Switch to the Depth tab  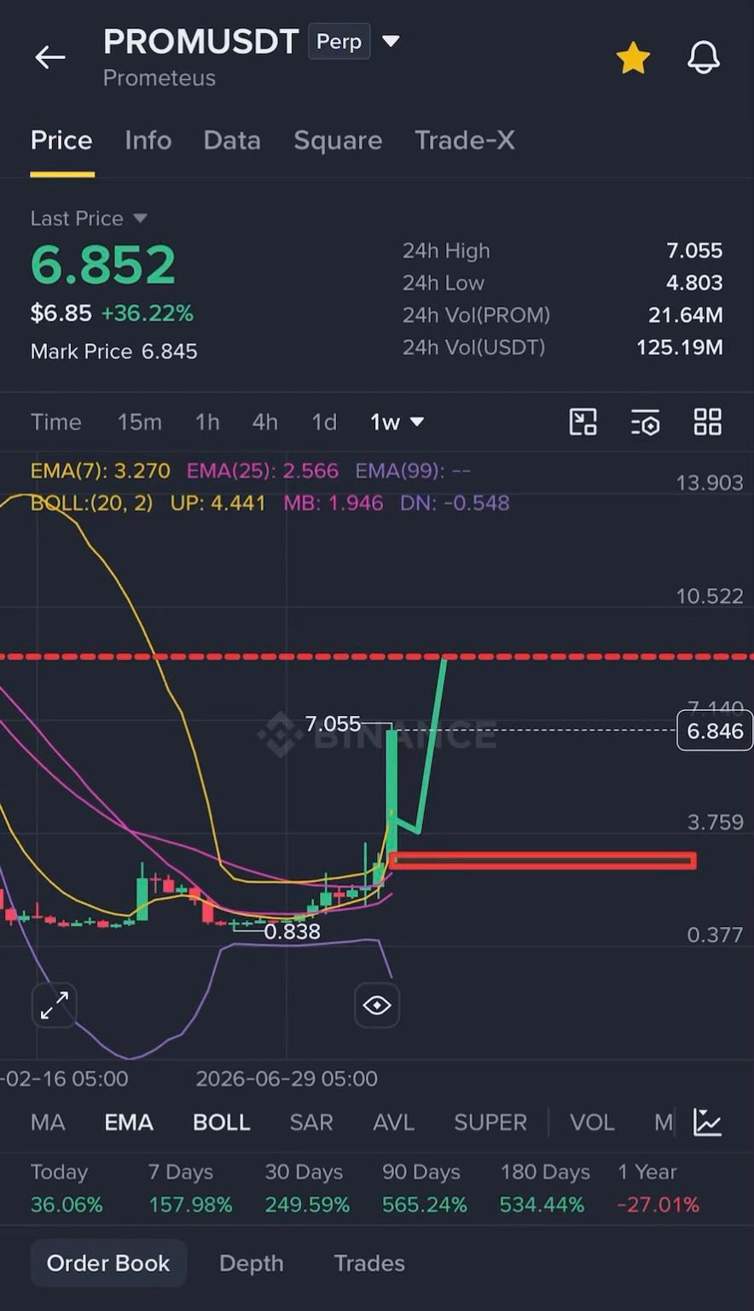pos(251,1263)
